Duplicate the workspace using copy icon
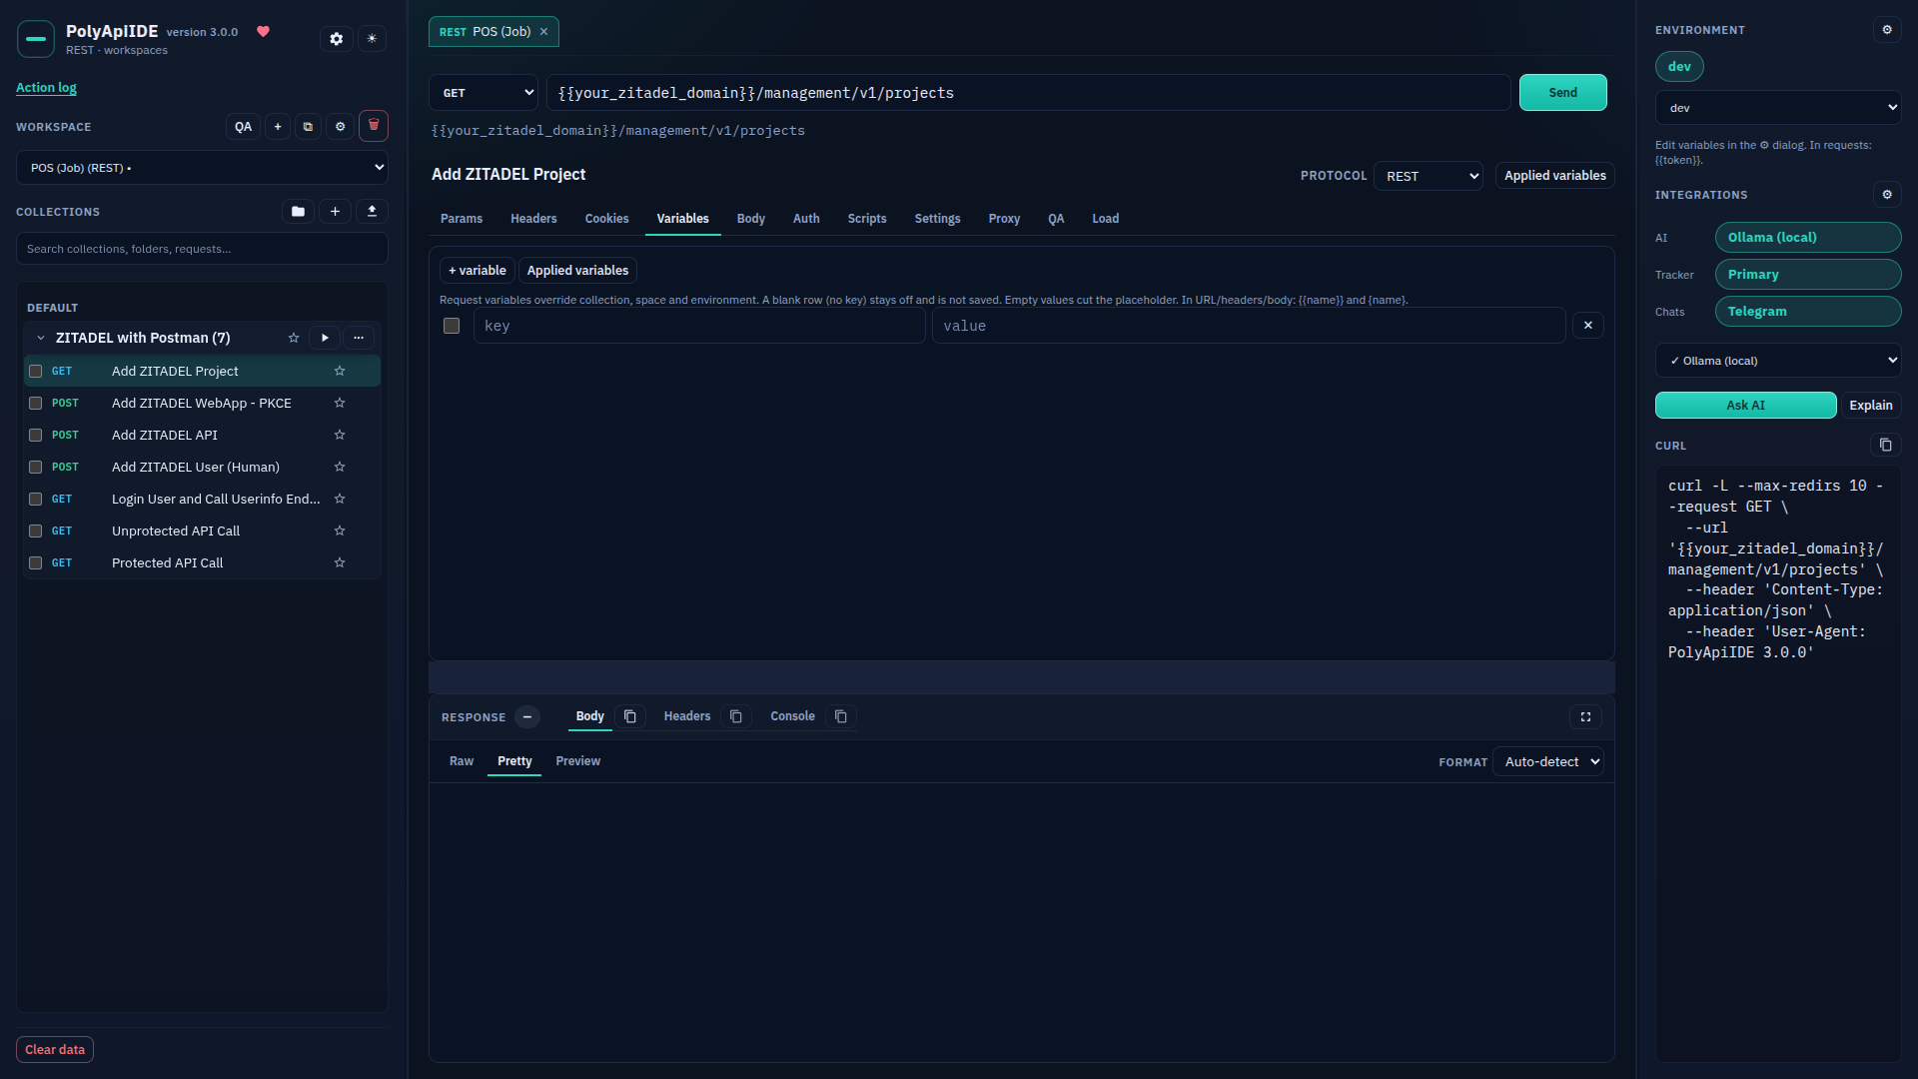This screenshot has height=1079, width=1918. pos(308,127)
